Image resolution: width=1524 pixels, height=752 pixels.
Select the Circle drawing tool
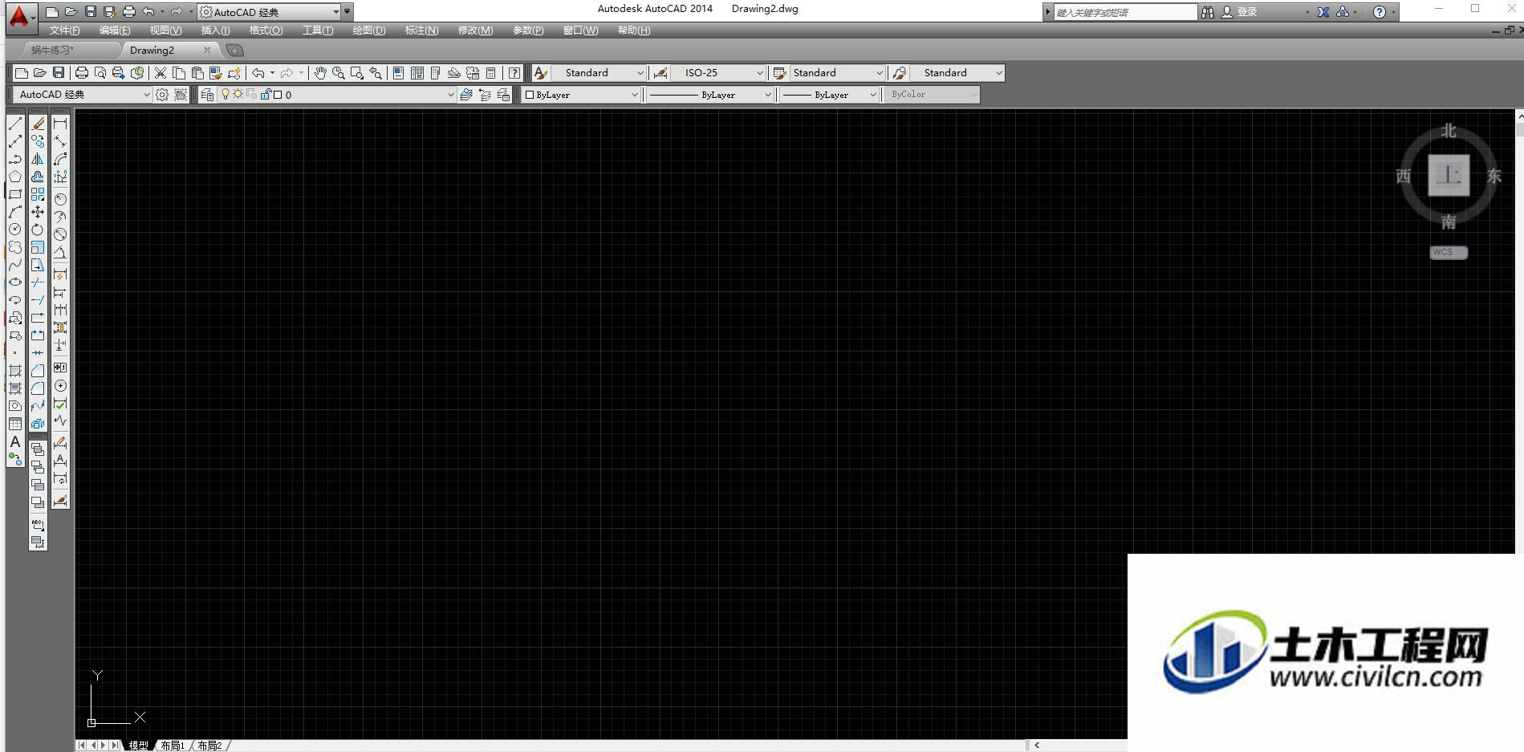point(15,230)
